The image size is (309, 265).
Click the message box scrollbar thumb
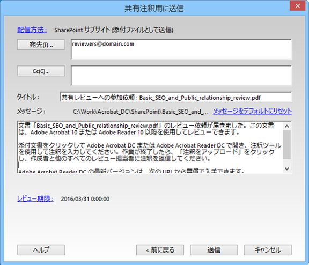(287, 144)
